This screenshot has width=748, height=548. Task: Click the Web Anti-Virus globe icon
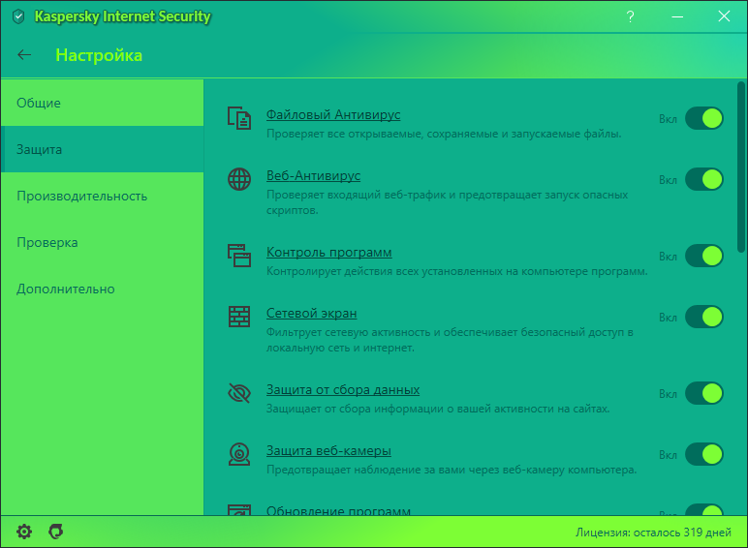tap(238, 179)
